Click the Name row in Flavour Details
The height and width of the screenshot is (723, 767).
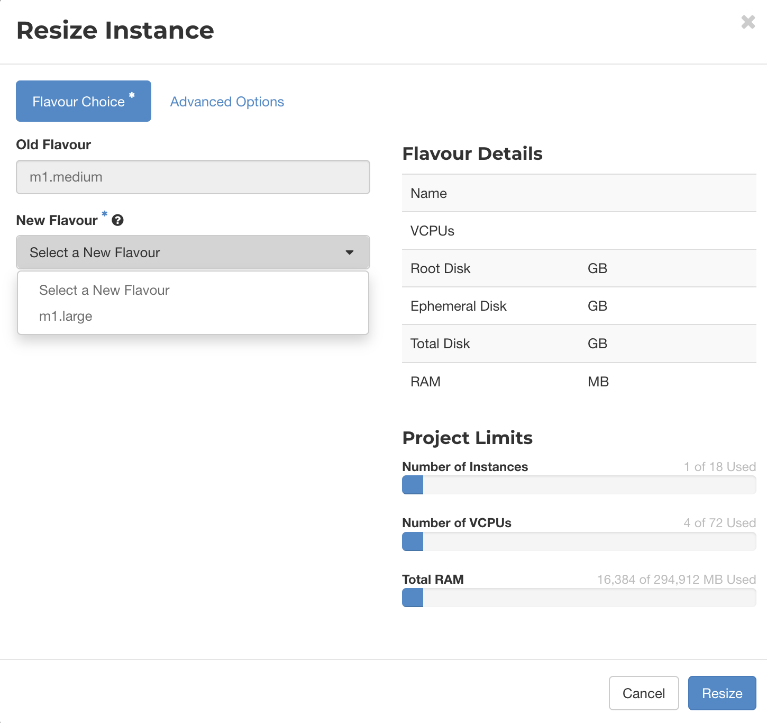(x=579, y=193)
